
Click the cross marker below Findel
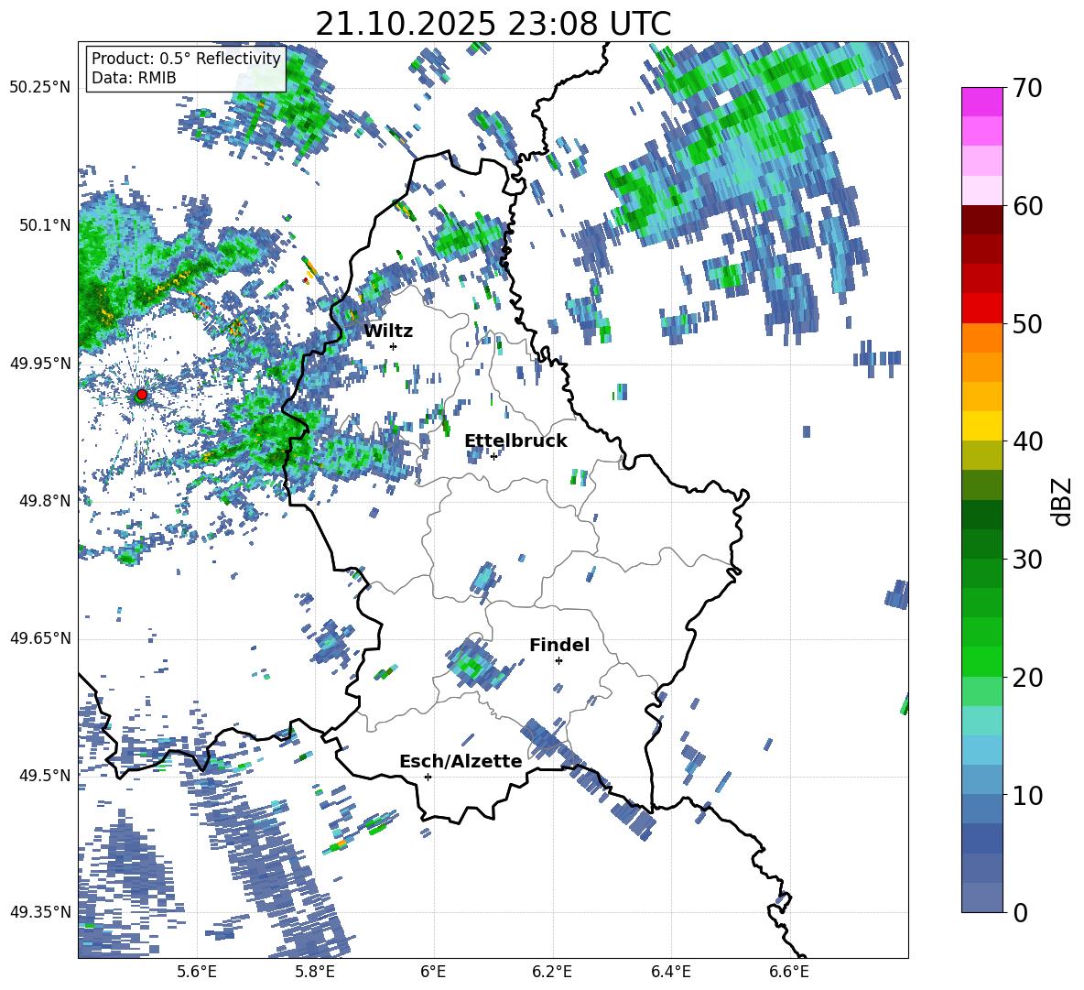(558, 661)
